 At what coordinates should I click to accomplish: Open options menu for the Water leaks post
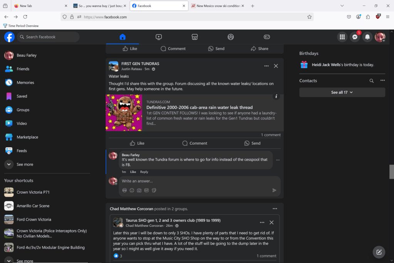tap(267, 66)
